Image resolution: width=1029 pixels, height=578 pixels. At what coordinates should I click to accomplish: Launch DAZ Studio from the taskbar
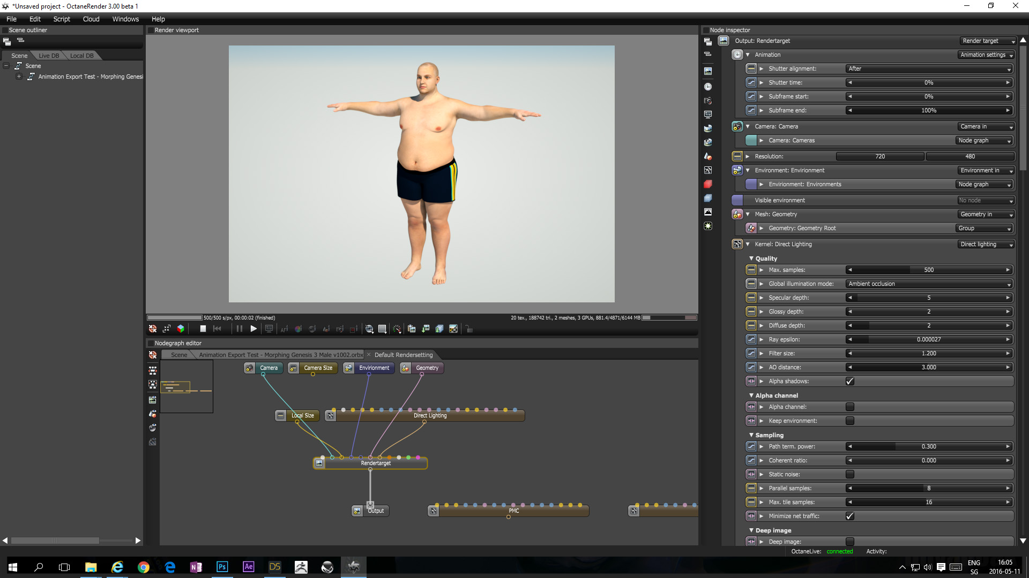(275, 567)
